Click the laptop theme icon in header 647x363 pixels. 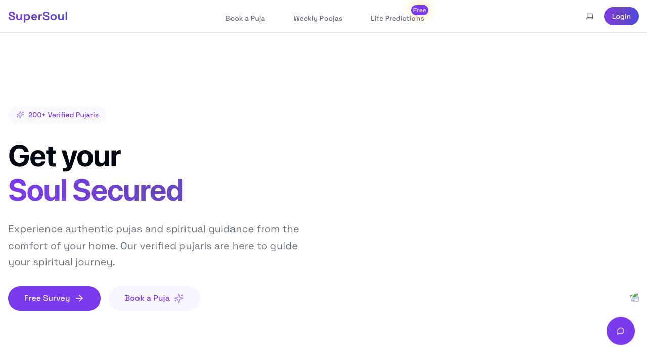(590, 16)
